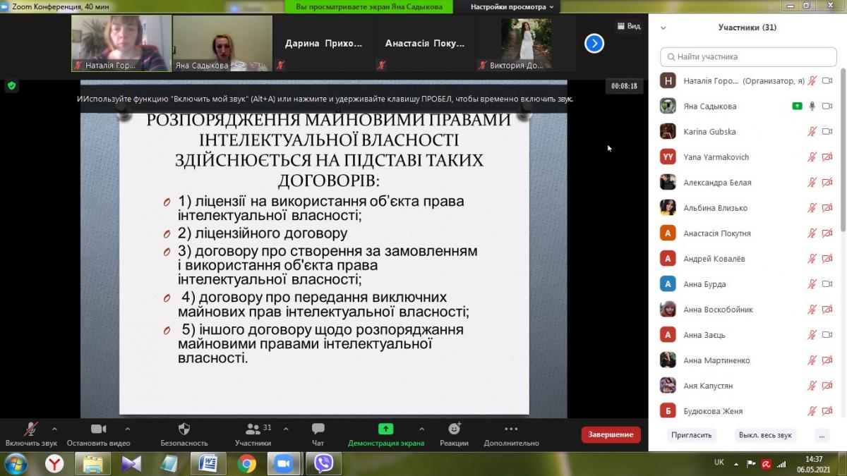The image size is (847, 476).
Task: Click Karina Gubska avatar picture
Action: click(x=668, y=132)
